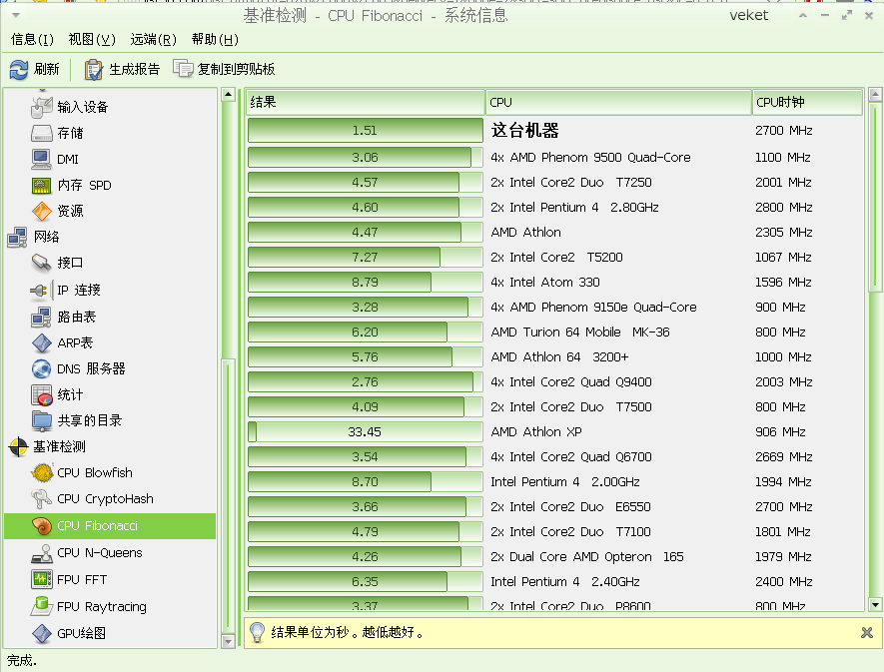The height and width of the screenshot is (672, 884).
Task: Select the Intel Pentium 4 2.40GHz row
Action: (x=554, y=581)
